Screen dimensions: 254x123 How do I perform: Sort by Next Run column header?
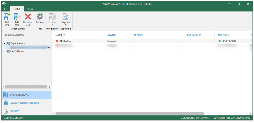click(x=223, y=35)
